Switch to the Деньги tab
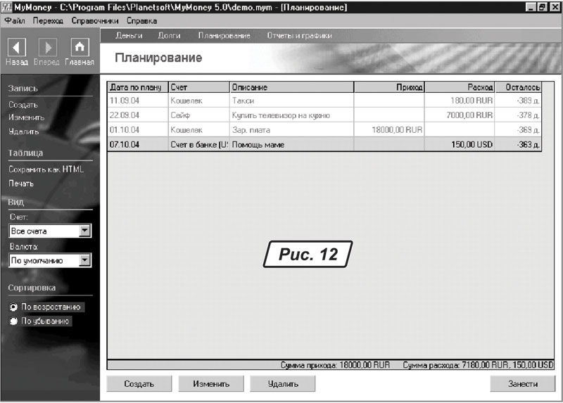 point(128,35)
